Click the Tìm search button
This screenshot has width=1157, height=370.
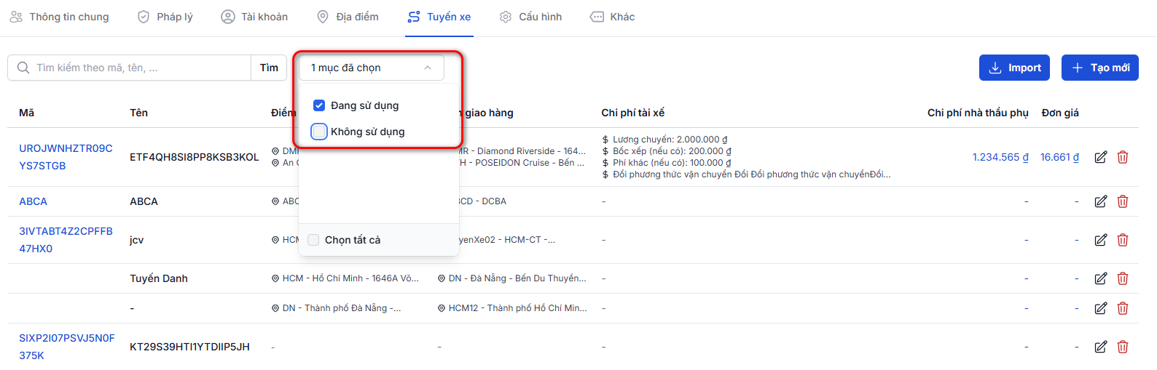click(269, 68)
